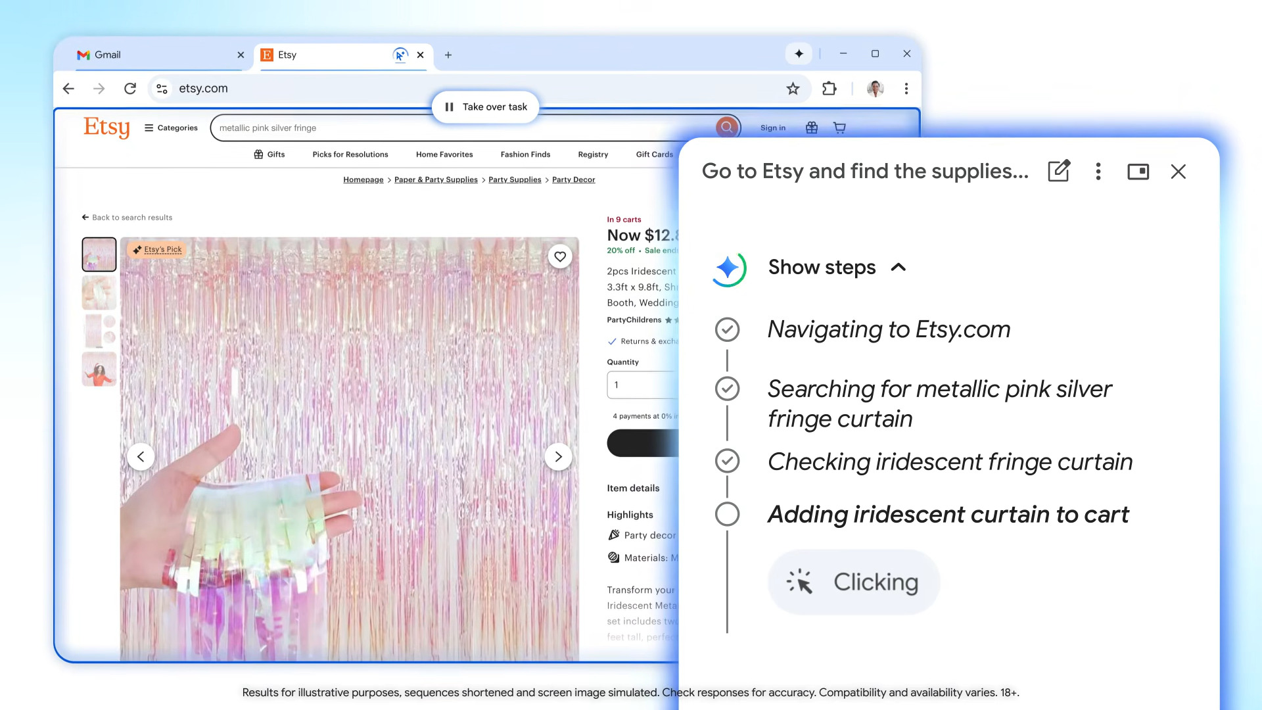Click Back to search results link
The width and height of the screenshot is (1262, 710).
128,218
